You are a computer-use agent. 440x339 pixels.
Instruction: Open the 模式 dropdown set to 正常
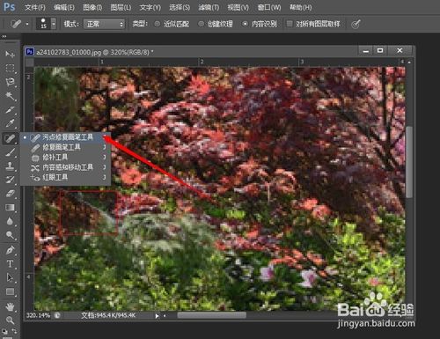(104, 24)
